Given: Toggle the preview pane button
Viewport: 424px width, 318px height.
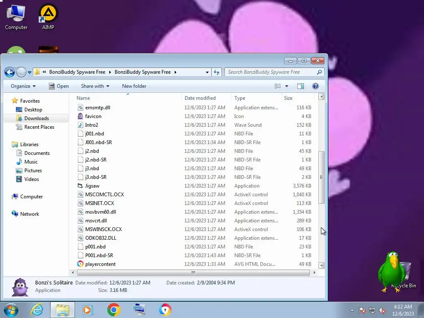Looking at the screenshot, I should [x=301, y=86].
